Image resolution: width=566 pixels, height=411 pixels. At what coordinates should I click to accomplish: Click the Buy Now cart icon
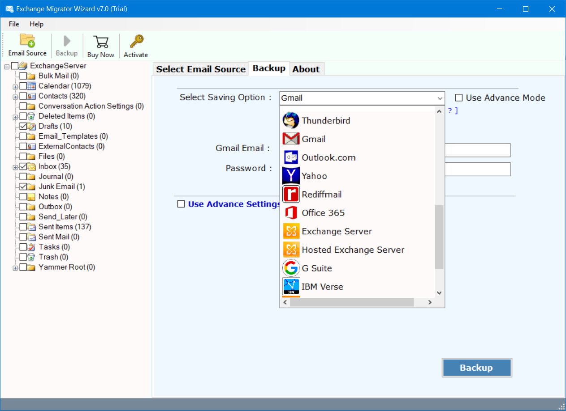click(100, 42)
